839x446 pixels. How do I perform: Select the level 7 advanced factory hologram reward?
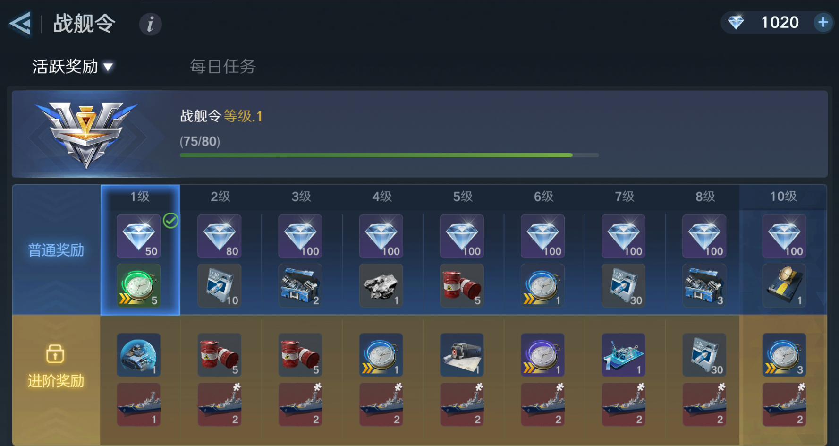click(623, 355)
